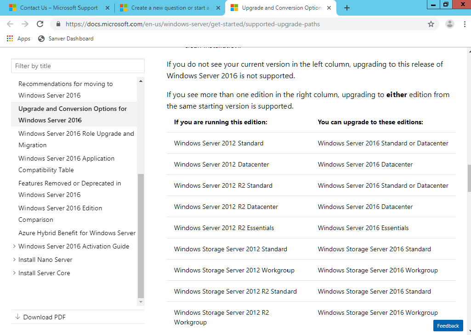Open the Install Nano Server entry
The width and height of the screenshot is (471, 335).
tap(45, 260)
